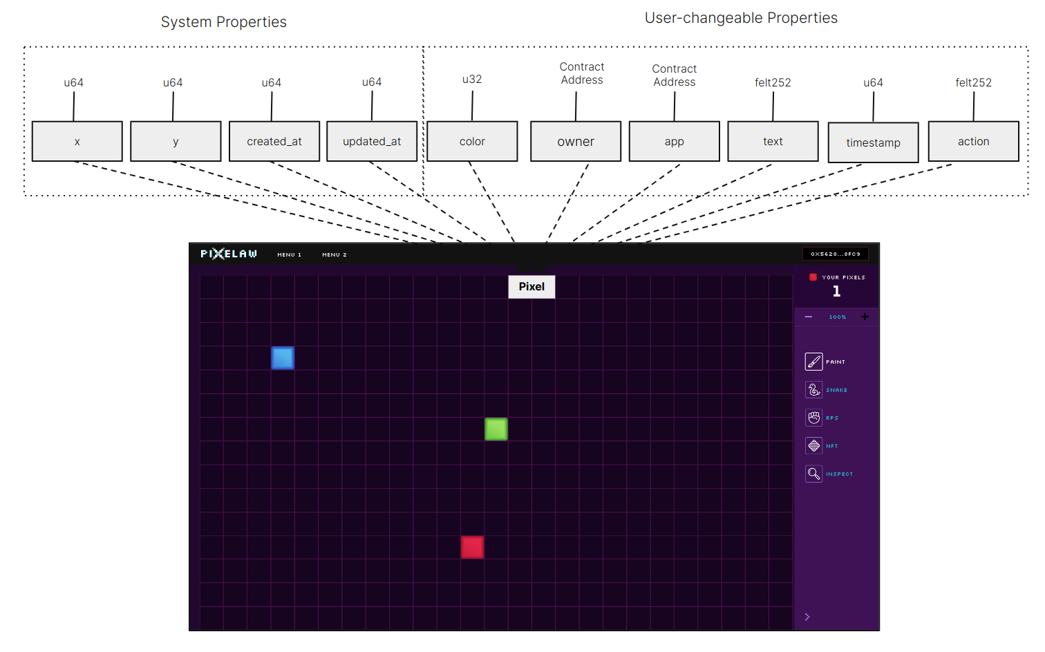Open Menu 1 in top bar
The width and height of the screenshot is (1045, 652).
click(x=290, y=254)
